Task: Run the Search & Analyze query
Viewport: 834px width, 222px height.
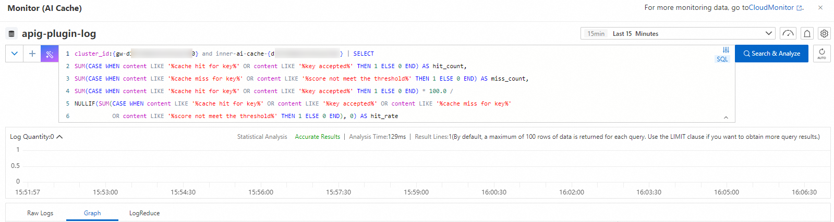Action: [x=771, y=54]
